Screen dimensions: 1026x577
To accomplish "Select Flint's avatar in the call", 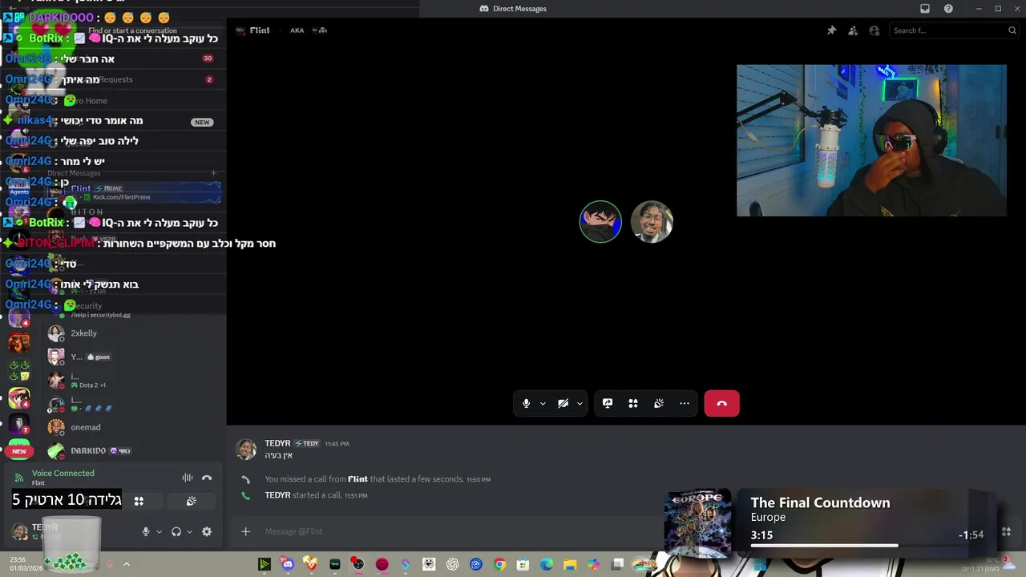I will point(600,221).
